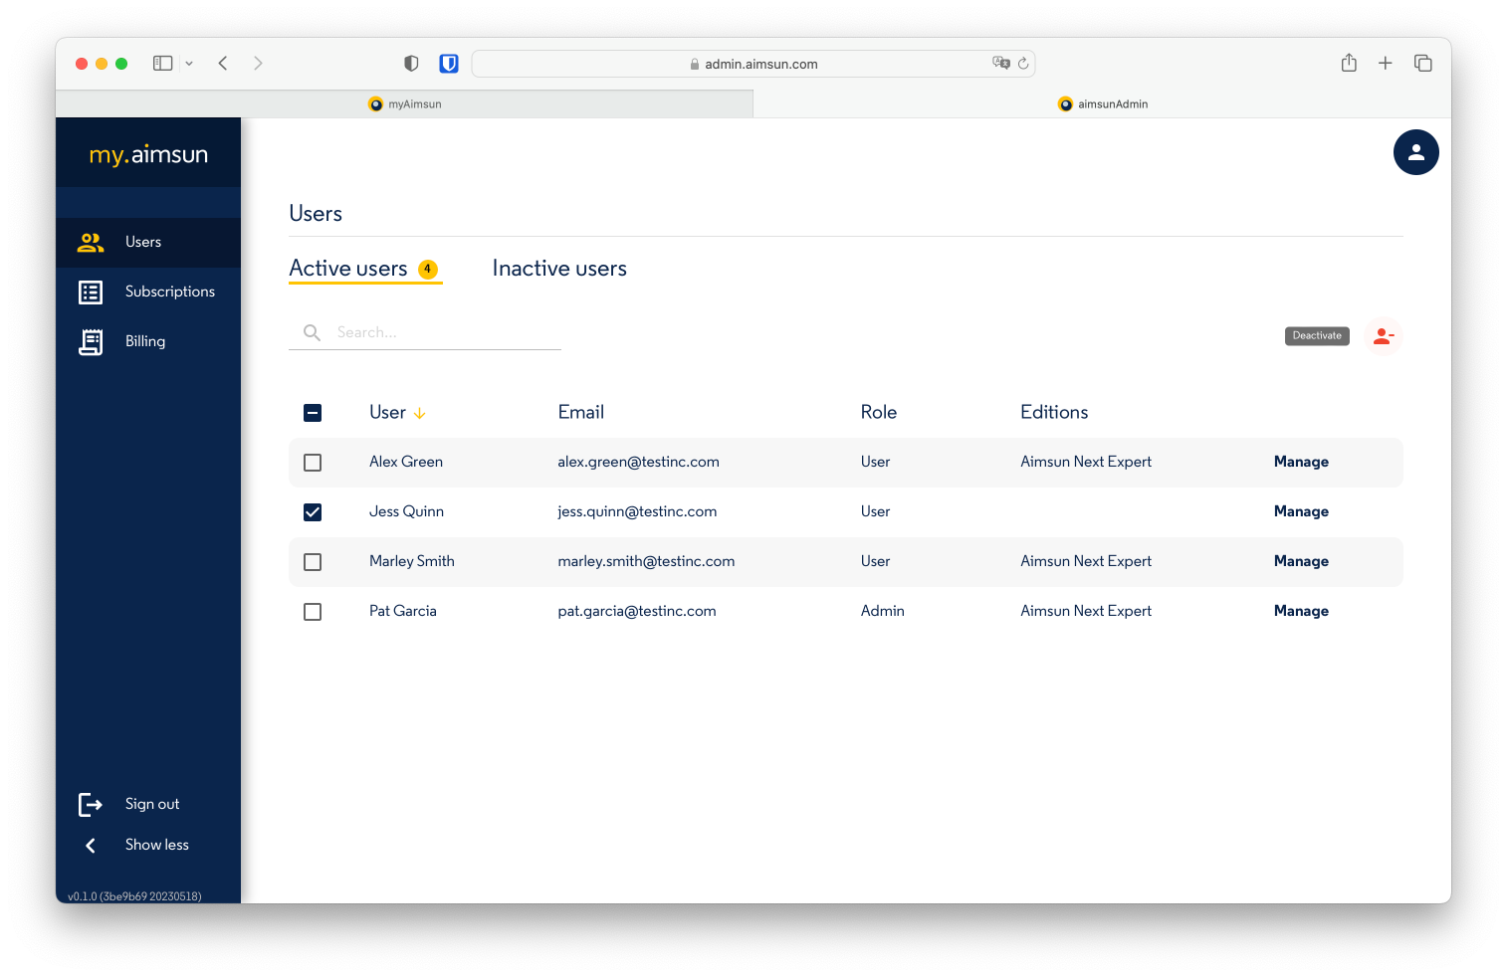Click the Show less label
This screenshot has height=977, width=1507.
157,845
